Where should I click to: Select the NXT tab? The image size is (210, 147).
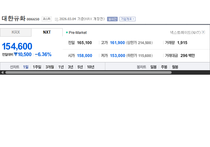click(47, 32)
